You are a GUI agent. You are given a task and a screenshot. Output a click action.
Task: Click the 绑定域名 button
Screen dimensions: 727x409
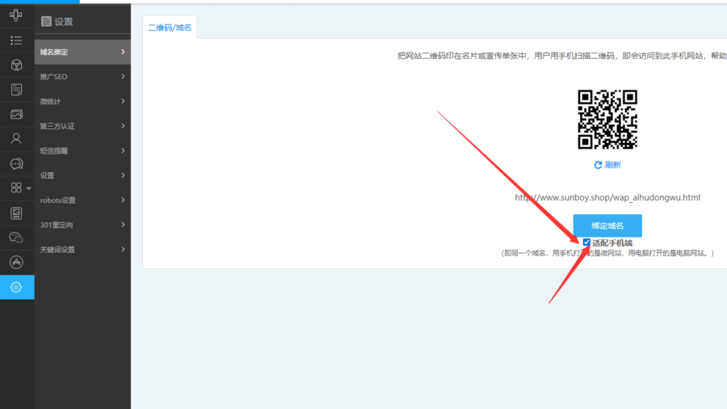pyautogui.click(x=607, y=226)
